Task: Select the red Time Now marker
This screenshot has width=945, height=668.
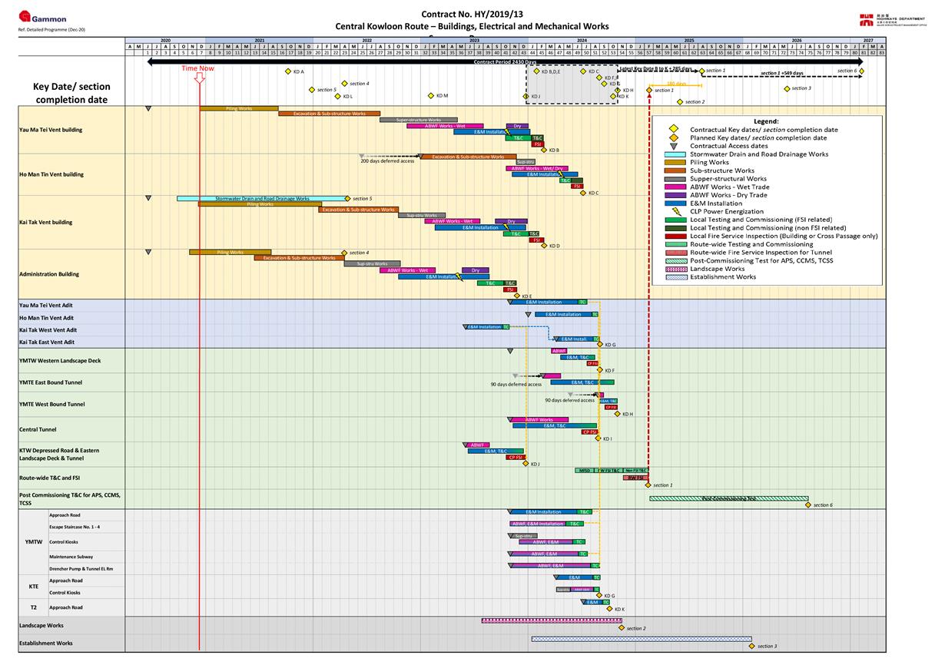Action: [199, 77]
